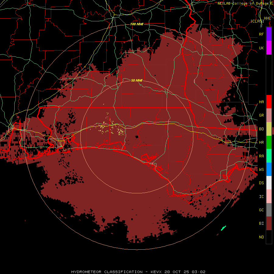Click the WS blue legend swatch
The image size is (274, 274).
point(269,169)
